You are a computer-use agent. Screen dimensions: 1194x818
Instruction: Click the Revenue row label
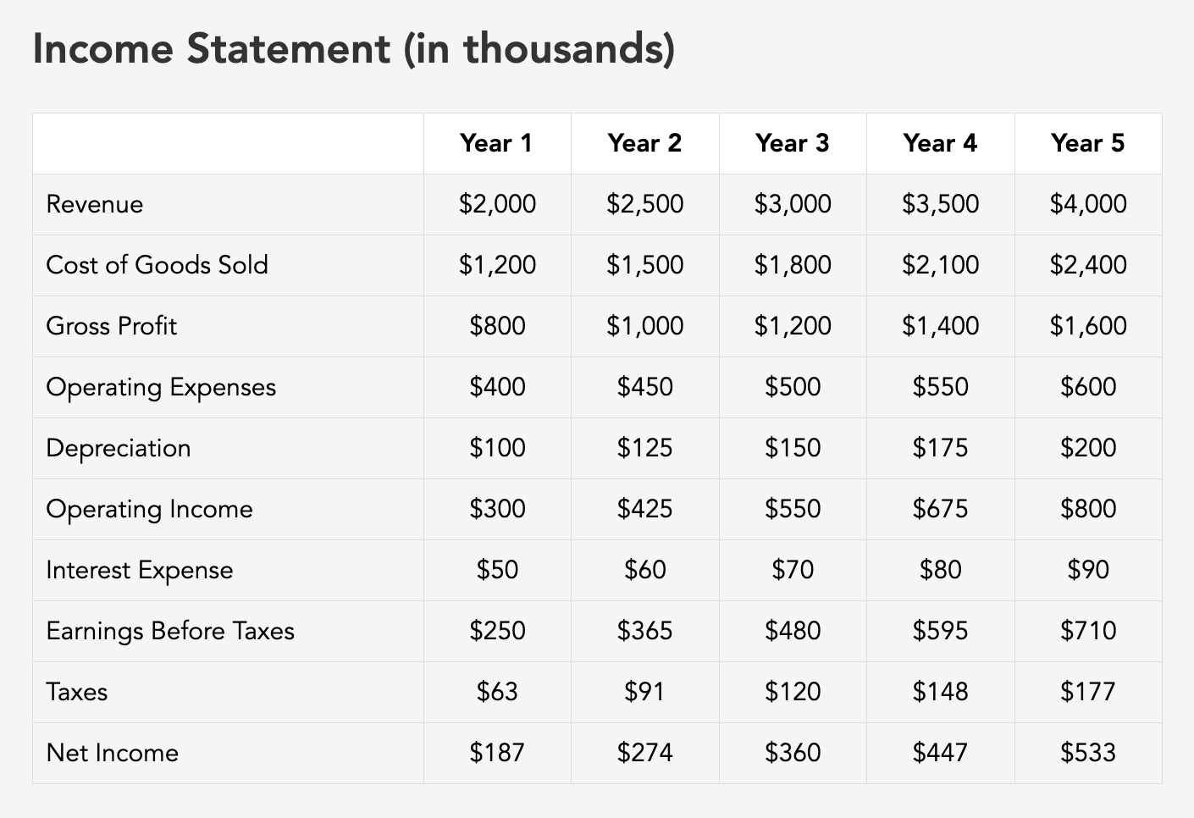(x=95, y=204)
